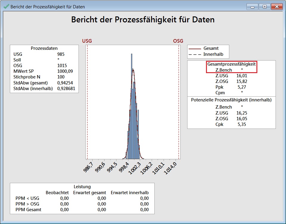Viewport: 286px width, 224px height.
Task: Click the 990,6 axis tick label
Action: (x=100, y=167)
